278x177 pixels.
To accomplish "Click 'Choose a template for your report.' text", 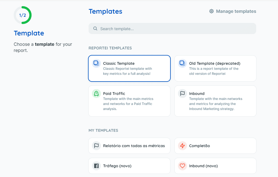I will pyautogui.click(x=43, y=47).
